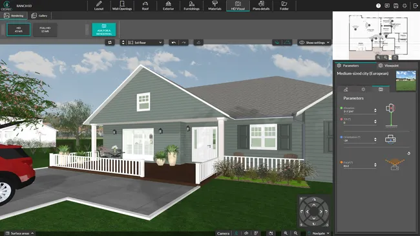Open the Materials tool
The width and height of the screenshot is (420, 236).
[215, 6]
